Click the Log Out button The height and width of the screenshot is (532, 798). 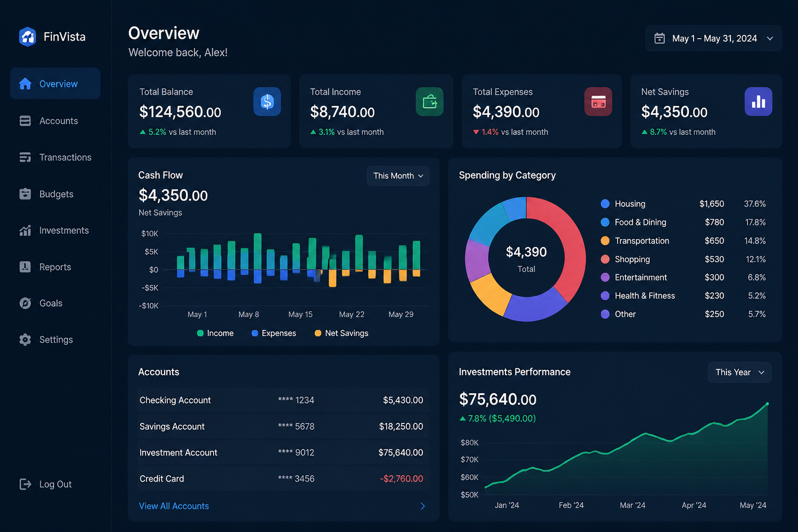pos(46,484)
